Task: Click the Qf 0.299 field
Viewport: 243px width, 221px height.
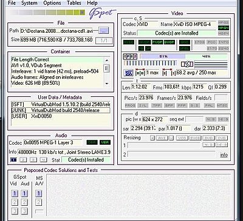Action: click(221, 87)
